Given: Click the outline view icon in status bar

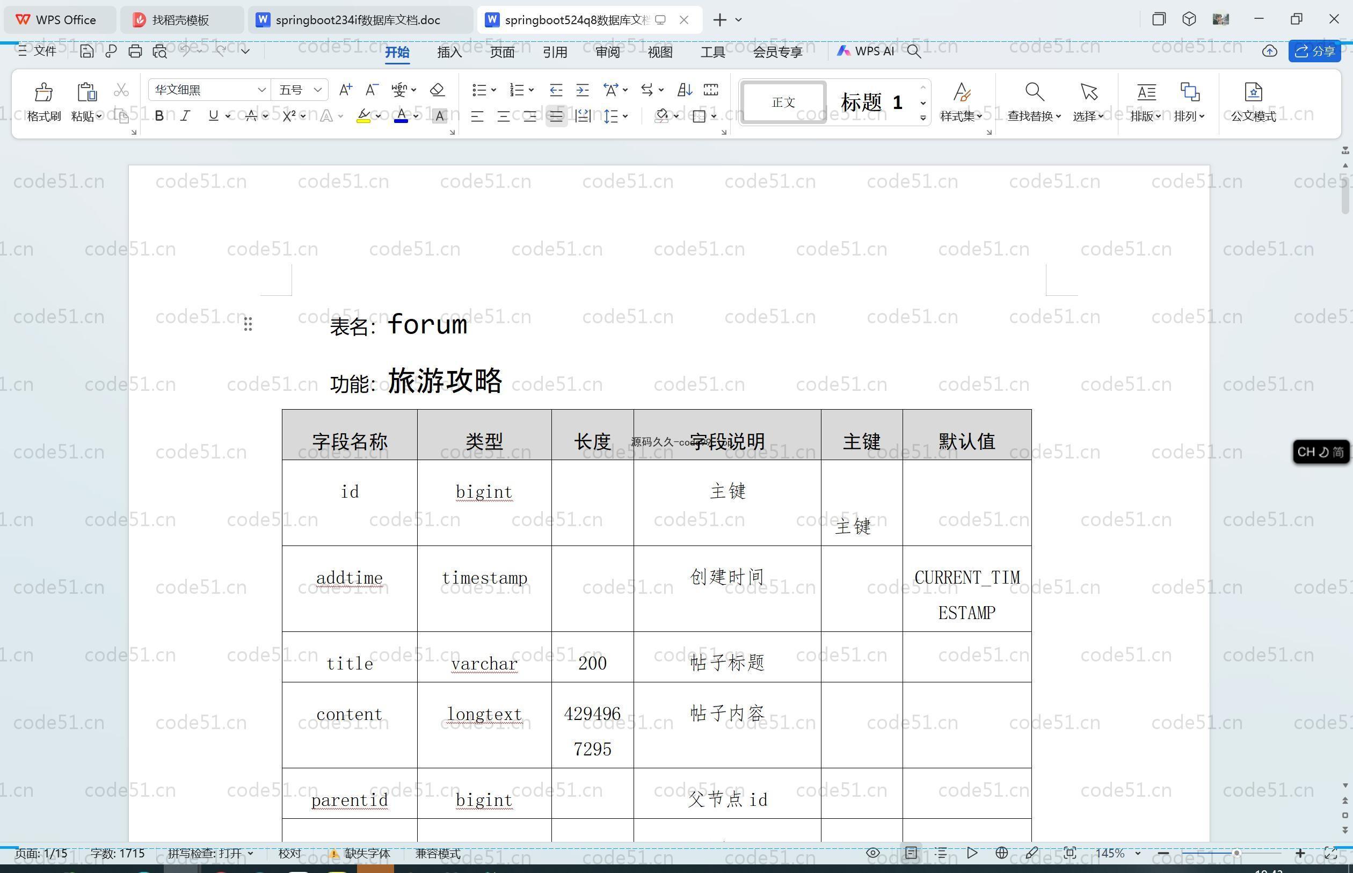Looking at the screenshot, I should pos(941,853).
